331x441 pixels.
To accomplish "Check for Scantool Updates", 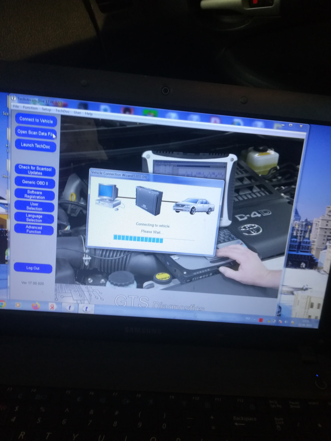I will click(35, 170).
